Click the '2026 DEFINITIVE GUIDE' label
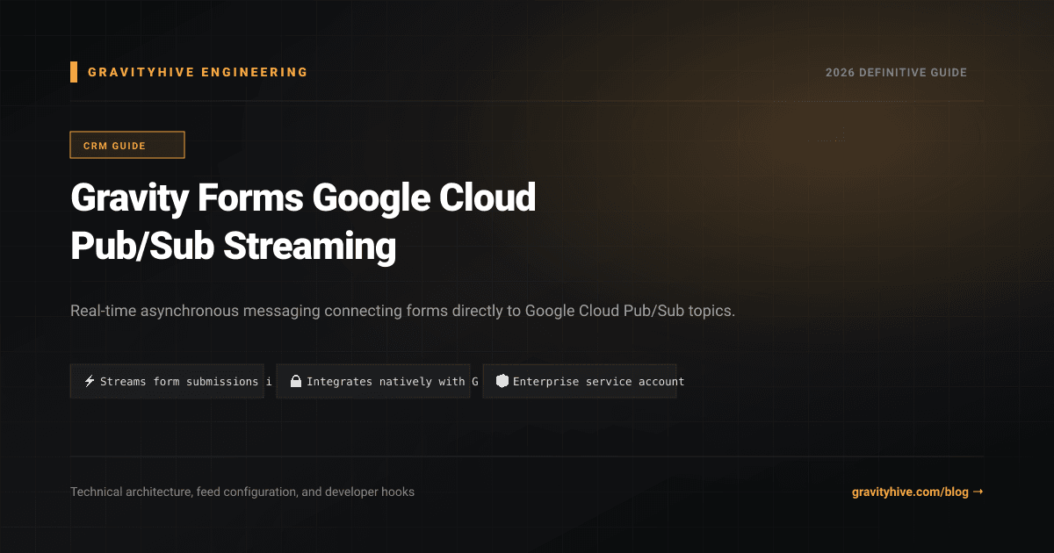This screenshot has width=1054, height=553. 896,73
